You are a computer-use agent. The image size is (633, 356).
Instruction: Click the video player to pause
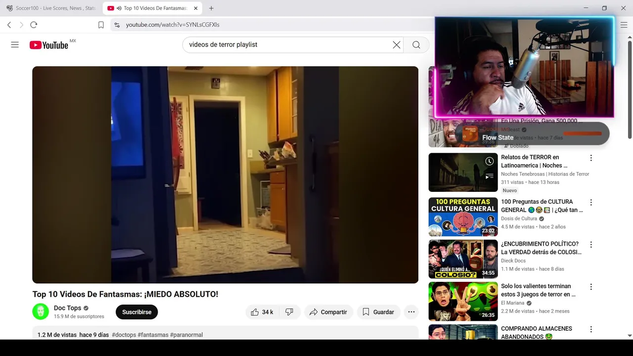coord(225,175)
